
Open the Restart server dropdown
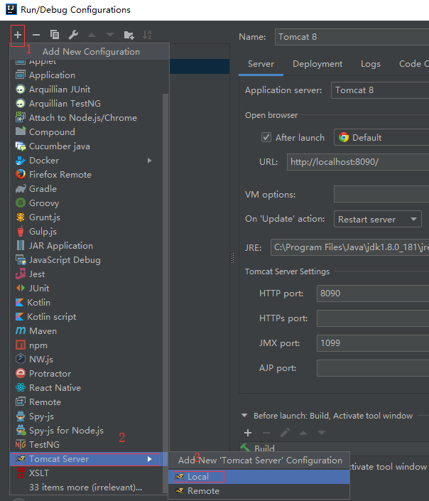[x=378, y=219]
